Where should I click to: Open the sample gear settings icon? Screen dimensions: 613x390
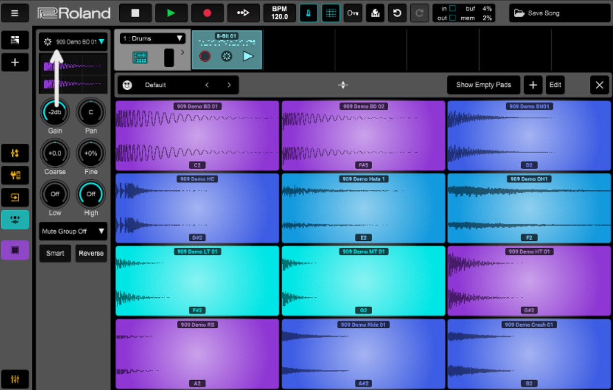coord(48,42)
